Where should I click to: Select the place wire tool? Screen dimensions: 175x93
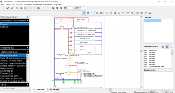(x=106, y=13)
